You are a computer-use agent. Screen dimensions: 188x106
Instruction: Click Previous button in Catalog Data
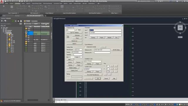[x=78, y=62]
